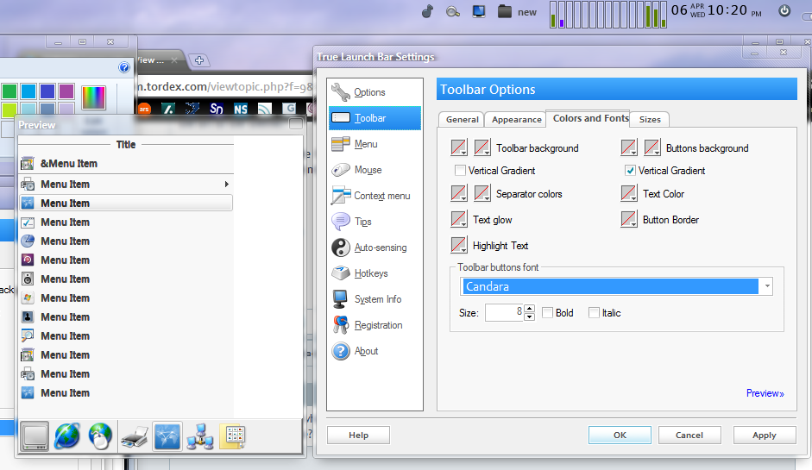The image size is (812, 470).
Task: Click the network computers icon in preview
Action: (200, 436)
